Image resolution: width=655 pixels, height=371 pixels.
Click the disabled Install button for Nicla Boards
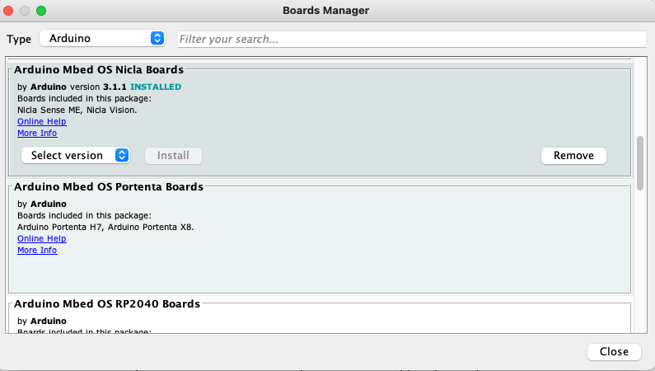click(173, 156)
